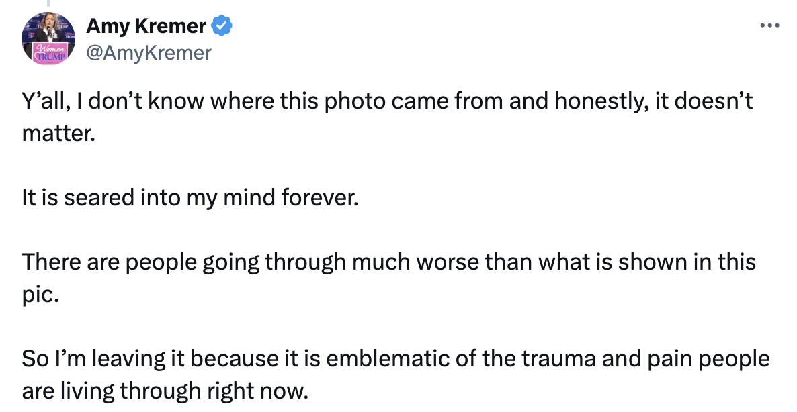Click the Women for Trump logo in avatar

(49, 53)
